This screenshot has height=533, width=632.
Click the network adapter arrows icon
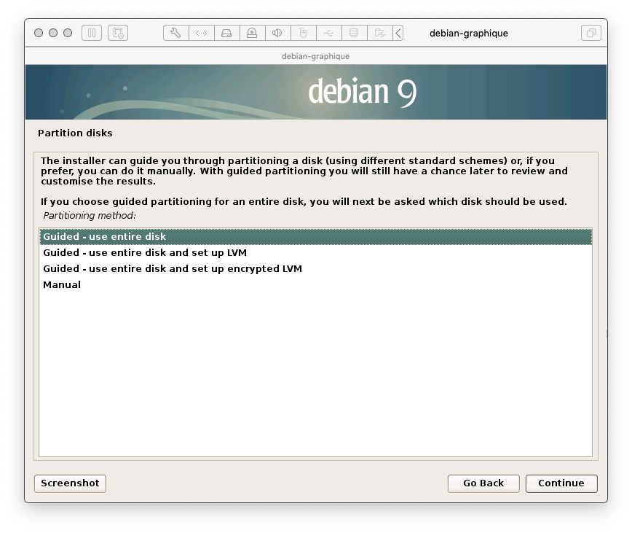(x=202, y=33)
